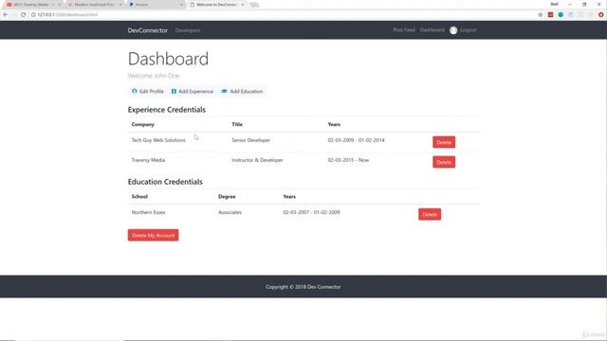Open the Developers nav link
Image resolution: width=607 pixels, height=341 pixels.
click(188, 30)
